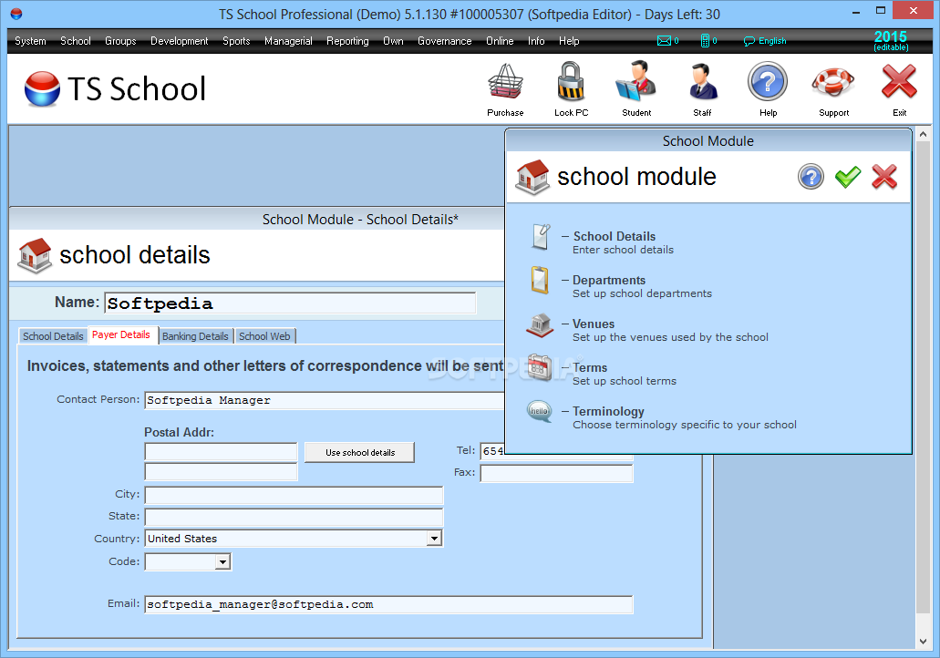Viewport: 940px width, 658px height.
Task: Click the first Postal Addr field
Action: coord(221,451)
